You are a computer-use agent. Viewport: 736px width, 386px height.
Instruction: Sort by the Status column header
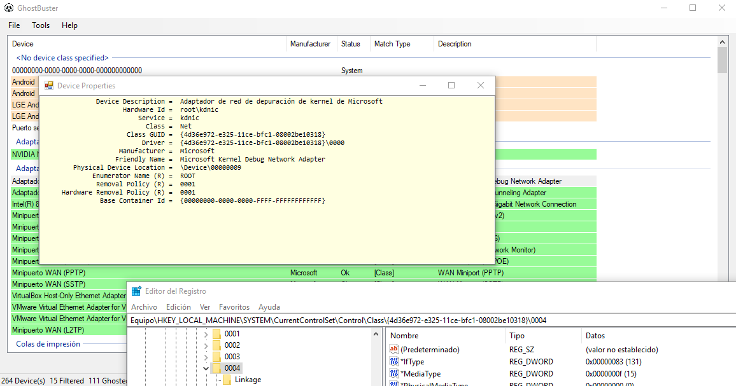(x=353, y=44)
